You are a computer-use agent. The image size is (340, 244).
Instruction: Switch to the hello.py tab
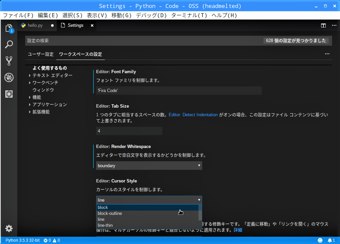pos(35,25)
